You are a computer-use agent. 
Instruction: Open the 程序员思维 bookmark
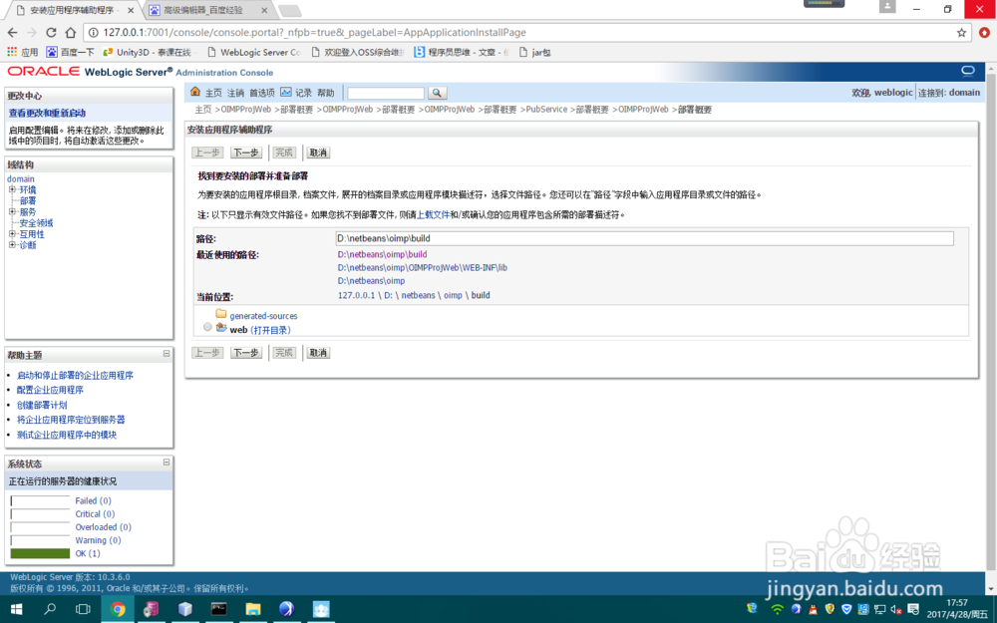coord(461,52)
